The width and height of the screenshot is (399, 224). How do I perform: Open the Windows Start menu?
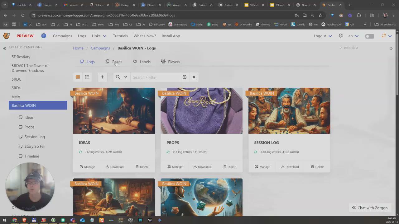[5, 220]
